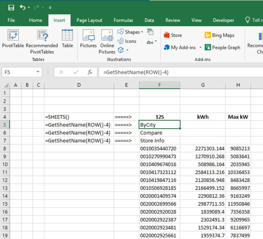Expand the Shapes dropdown
263x239 pixels.
(x=142, y=32)
